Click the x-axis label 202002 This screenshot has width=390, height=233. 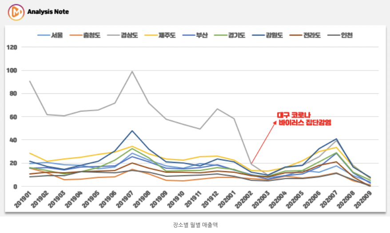(x=244, y=199)
